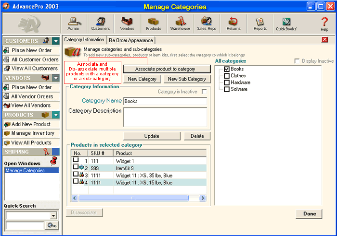
Task: Expand the SHIPPING sidebar section
Action: [56, 152]
